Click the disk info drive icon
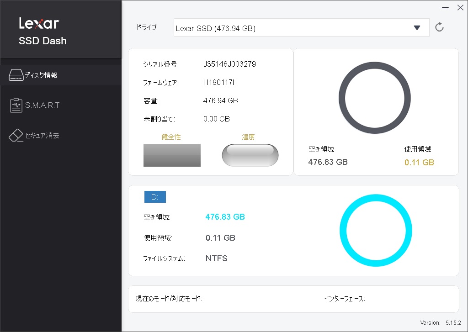468x332 pixels. [16, 76]
